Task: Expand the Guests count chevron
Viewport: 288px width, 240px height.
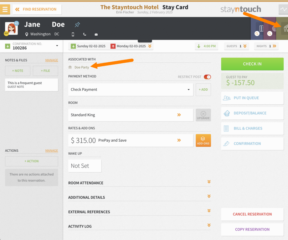Action: [x=245, y=46]
